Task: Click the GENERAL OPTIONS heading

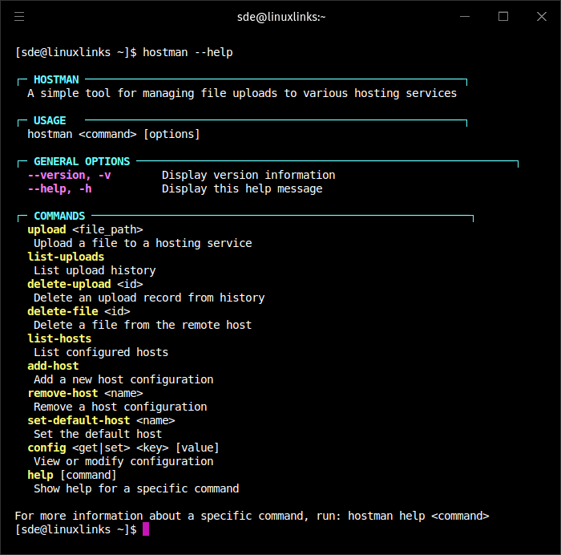Action: click(x=82, y=161)
